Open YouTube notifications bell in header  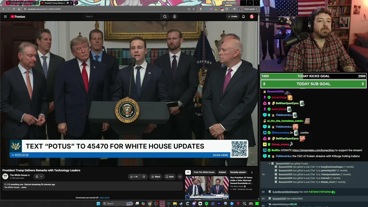[x=243, y=16]
